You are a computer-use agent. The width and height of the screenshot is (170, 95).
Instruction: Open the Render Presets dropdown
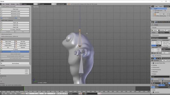(159, 38)
